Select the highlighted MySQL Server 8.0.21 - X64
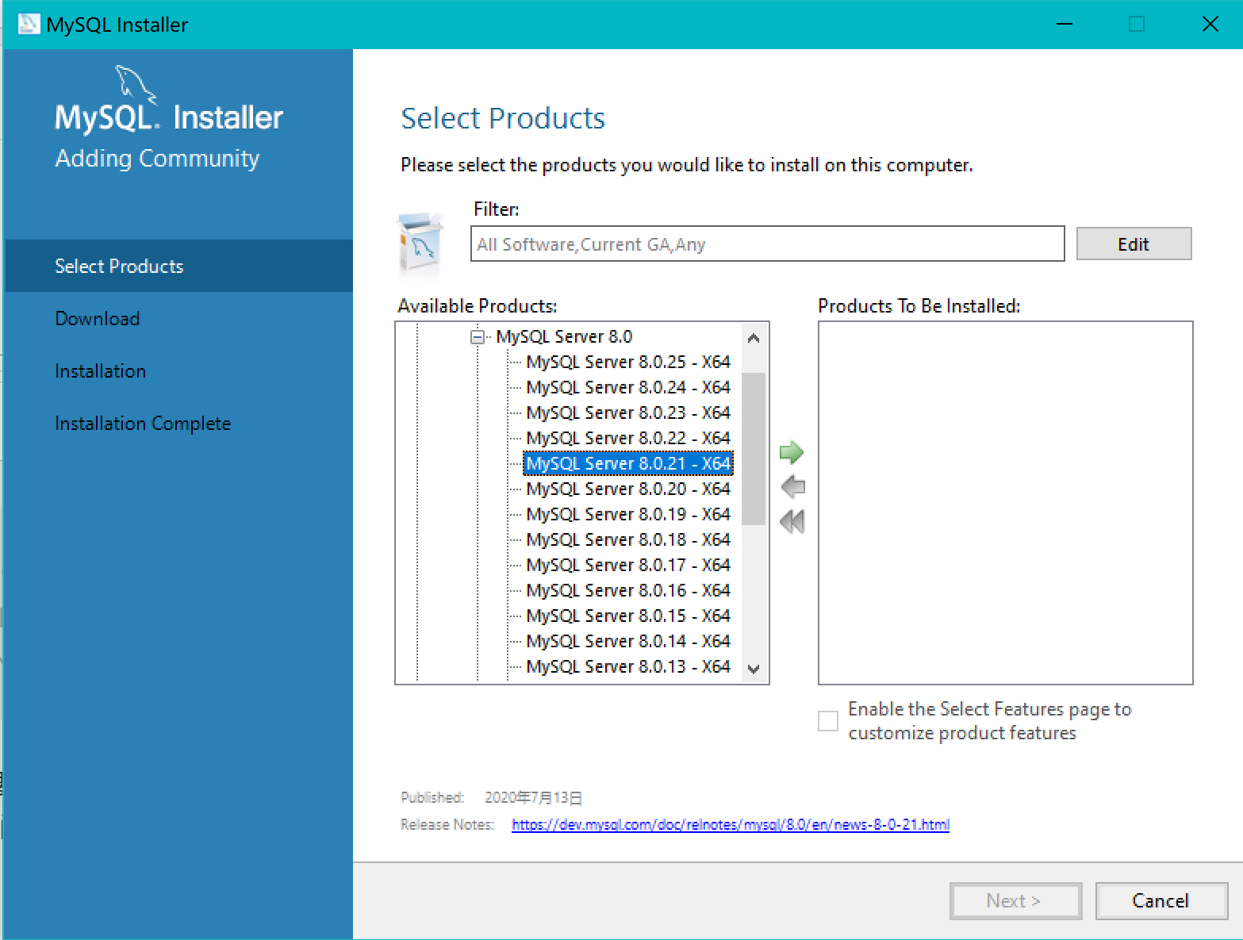The image size is (1243, 940). pyautogui.click(x=628, y=463)
